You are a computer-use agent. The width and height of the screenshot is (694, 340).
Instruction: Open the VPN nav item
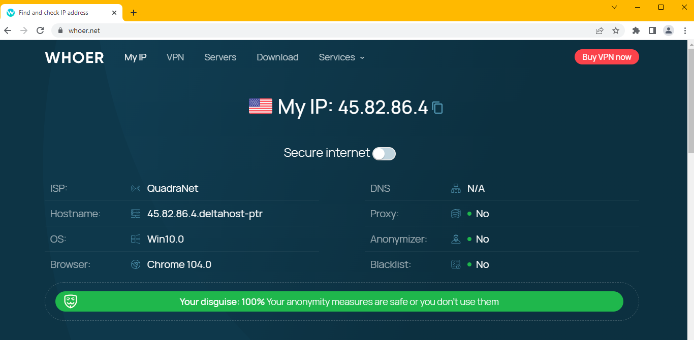[175, 57]
